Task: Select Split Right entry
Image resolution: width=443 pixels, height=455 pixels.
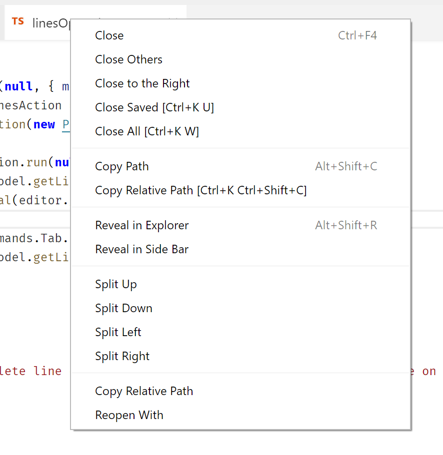Action: [x=240, y=356]
